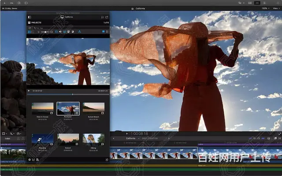
Task: Open KeyFlow settings gear icon
Action: [x=30, y=159]
